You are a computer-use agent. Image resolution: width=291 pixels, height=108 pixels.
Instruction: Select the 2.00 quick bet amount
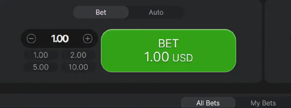(78, 55)
